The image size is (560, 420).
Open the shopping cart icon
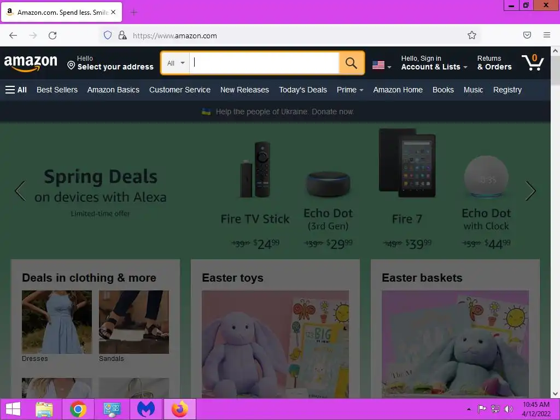(533, 62)
